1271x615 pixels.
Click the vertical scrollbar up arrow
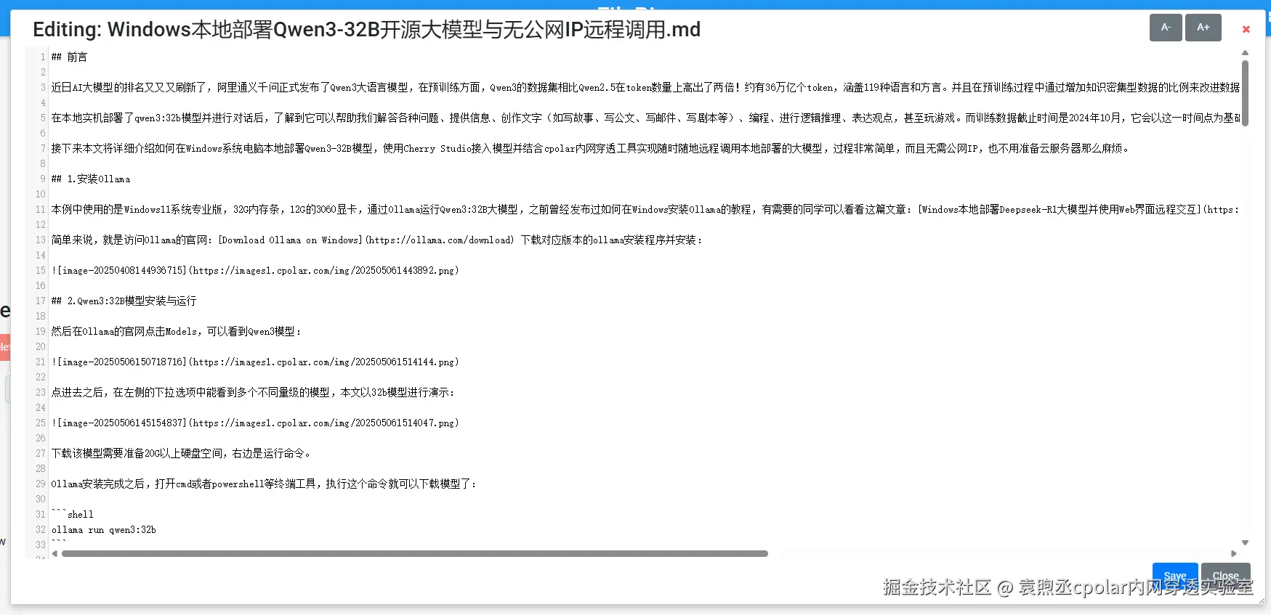pos(1245,52)
